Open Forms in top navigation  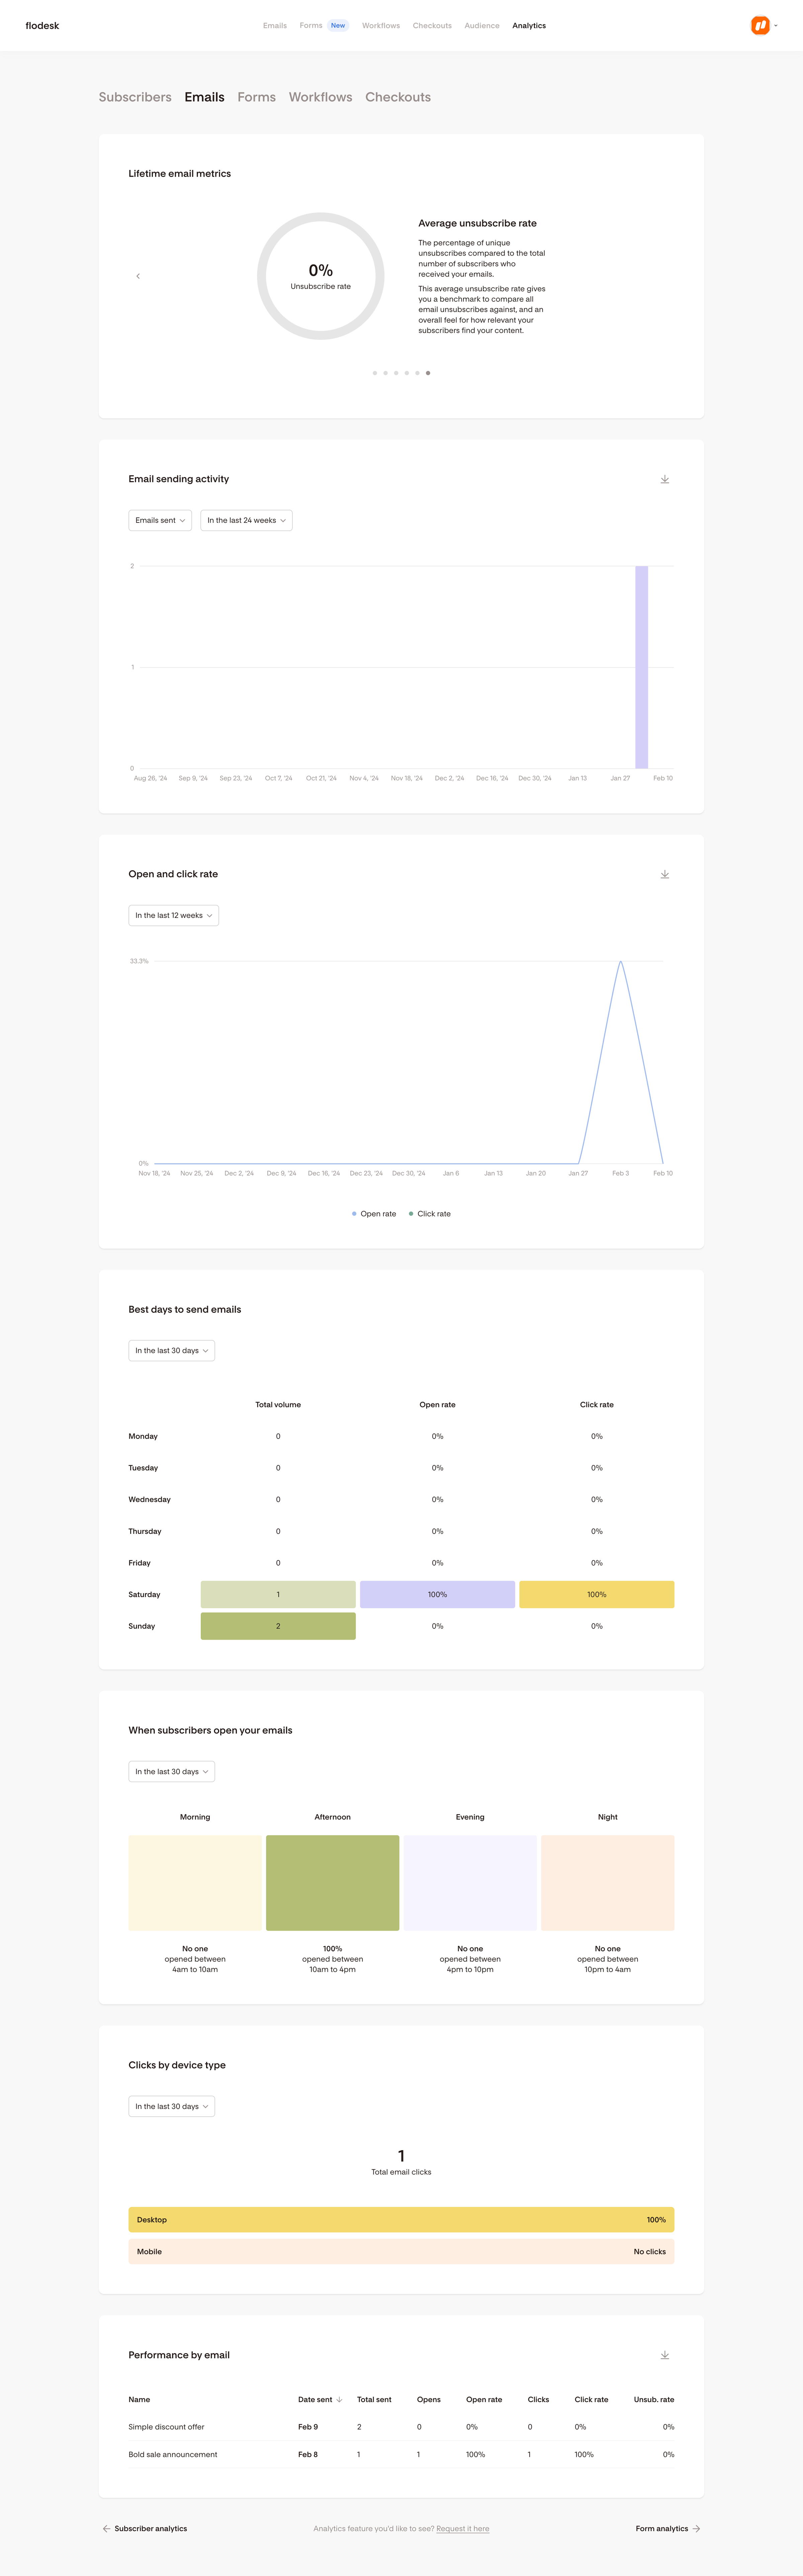311,26
